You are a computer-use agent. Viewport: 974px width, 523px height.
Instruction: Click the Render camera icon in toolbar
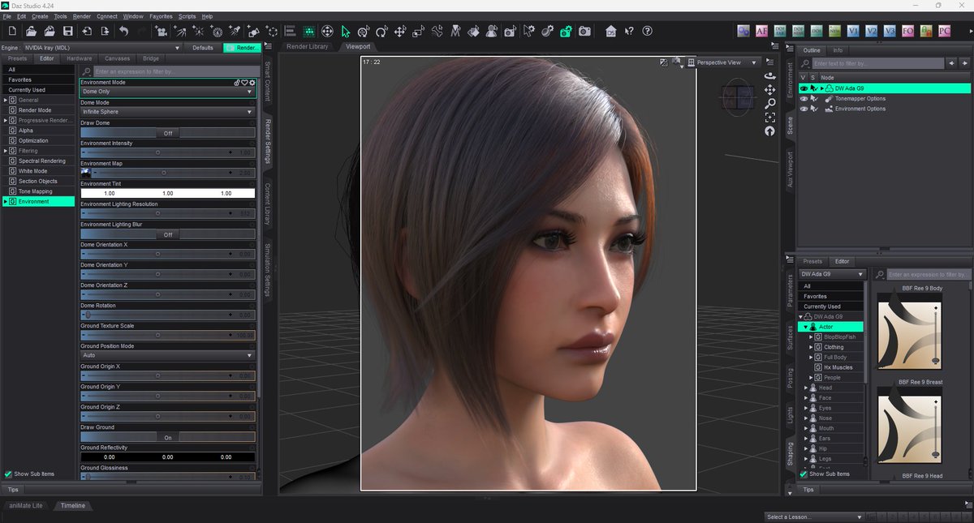(585, 31)
